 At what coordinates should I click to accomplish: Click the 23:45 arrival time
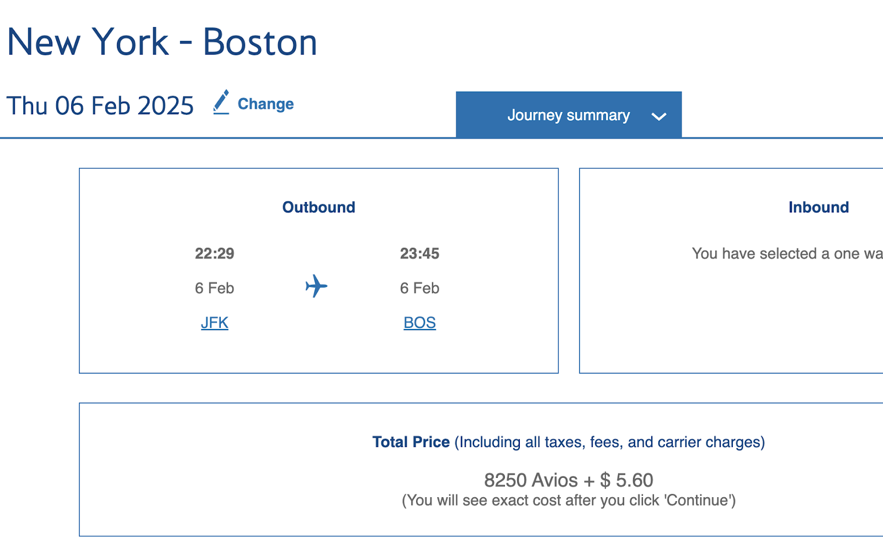(x=419, y=253)
